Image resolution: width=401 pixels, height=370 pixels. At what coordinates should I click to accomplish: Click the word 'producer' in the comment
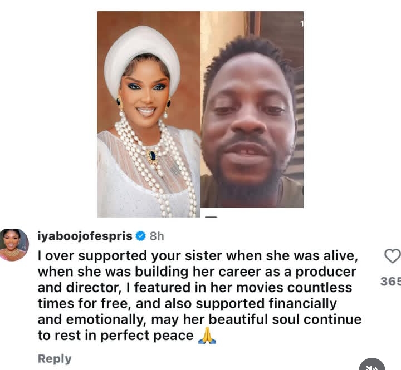[326, 272]
